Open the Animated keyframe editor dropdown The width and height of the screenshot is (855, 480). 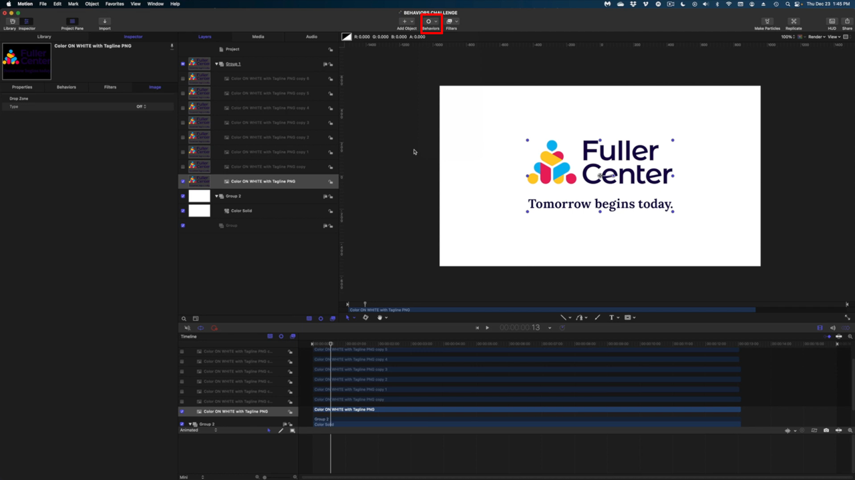pyautogui.click(x=198, y=430)
